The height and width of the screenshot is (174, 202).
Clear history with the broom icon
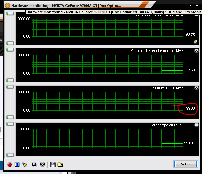coord(25,164)
